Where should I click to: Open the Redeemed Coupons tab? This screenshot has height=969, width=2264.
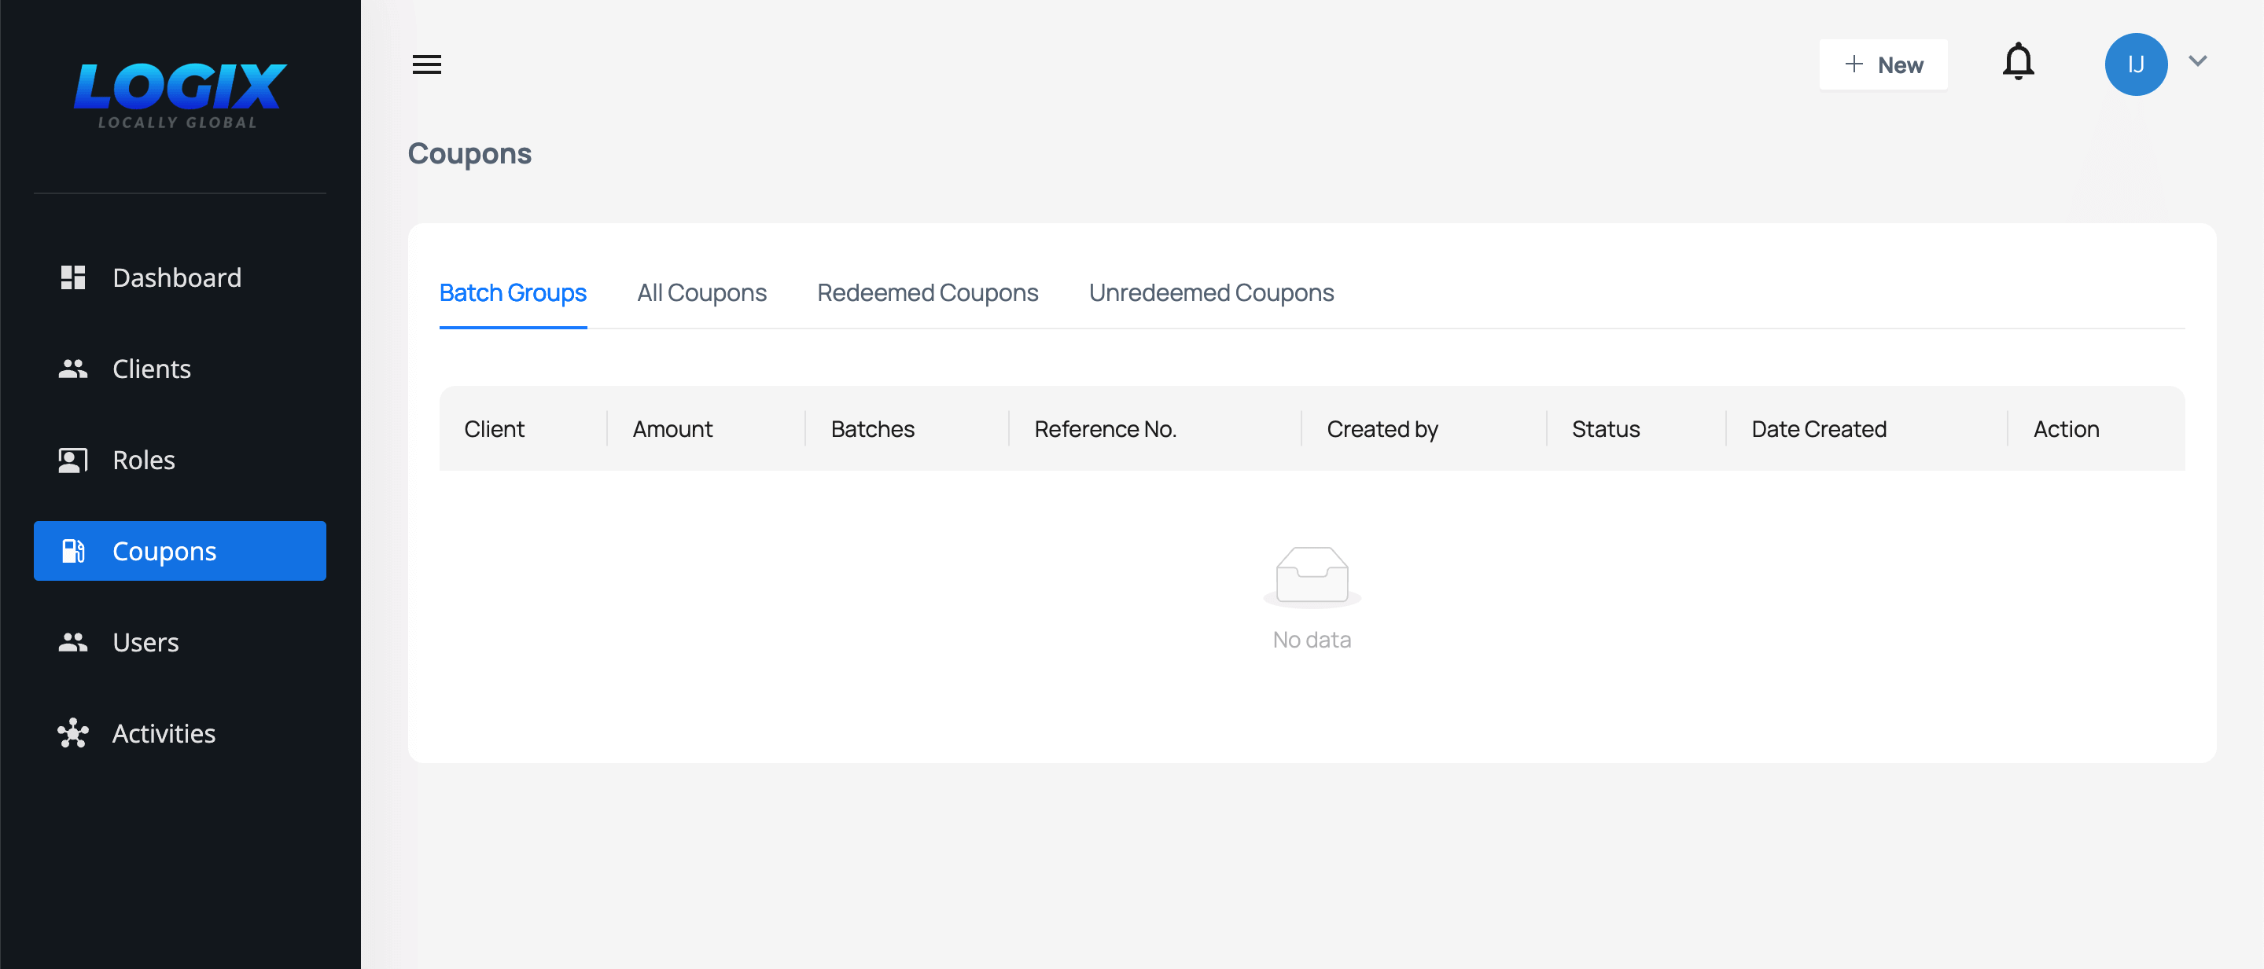pos(927,292)
